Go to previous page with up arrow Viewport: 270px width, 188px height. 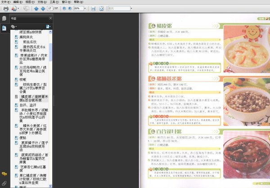pyautogui.click(x=36, y=9)
